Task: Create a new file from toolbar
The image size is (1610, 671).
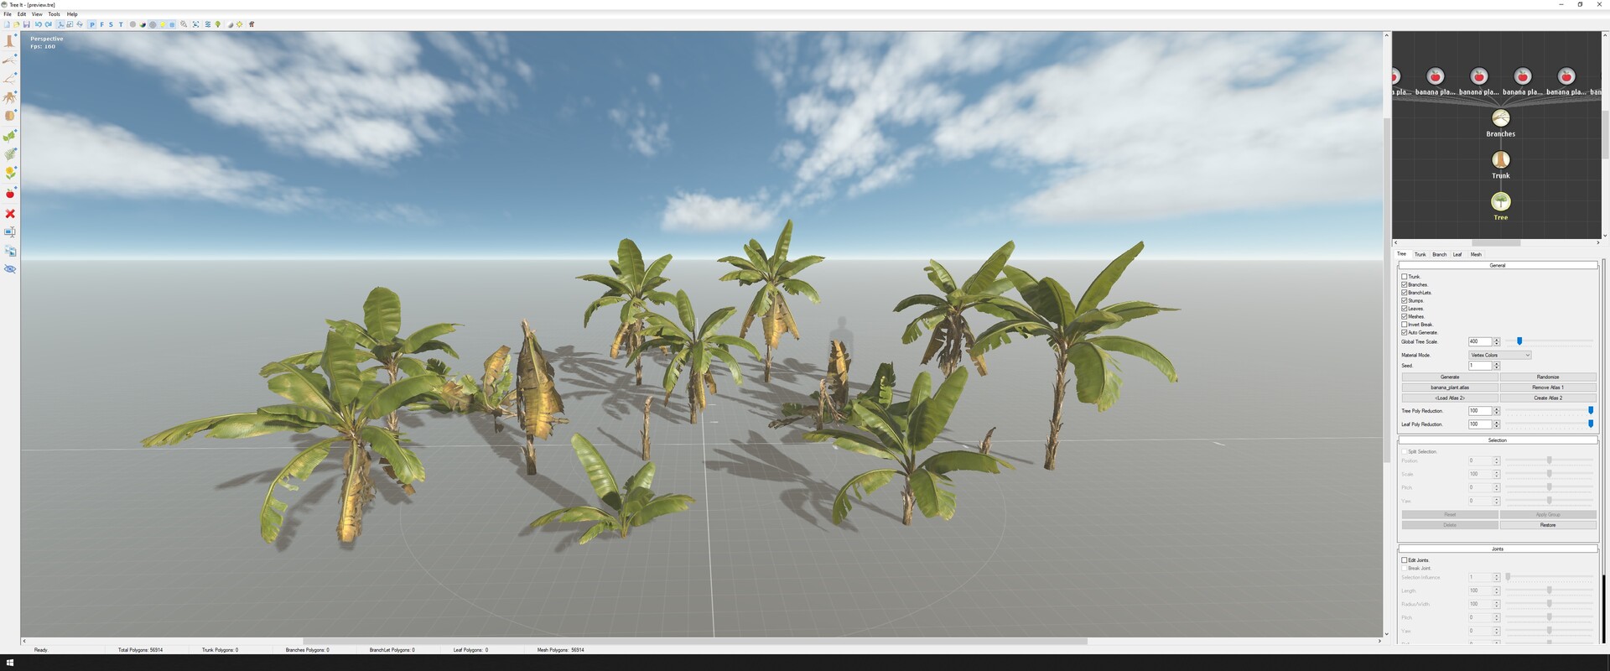Action: pyautogui.click(x=7, y=24)
